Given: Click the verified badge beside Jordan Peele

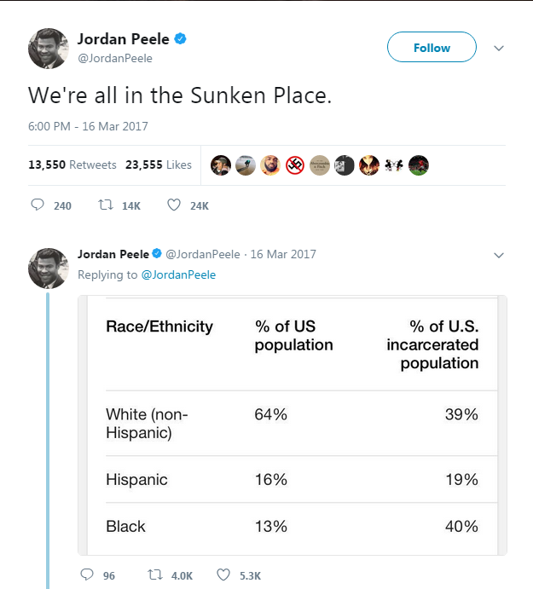Looking at the screenshot, I should (182, 39).
